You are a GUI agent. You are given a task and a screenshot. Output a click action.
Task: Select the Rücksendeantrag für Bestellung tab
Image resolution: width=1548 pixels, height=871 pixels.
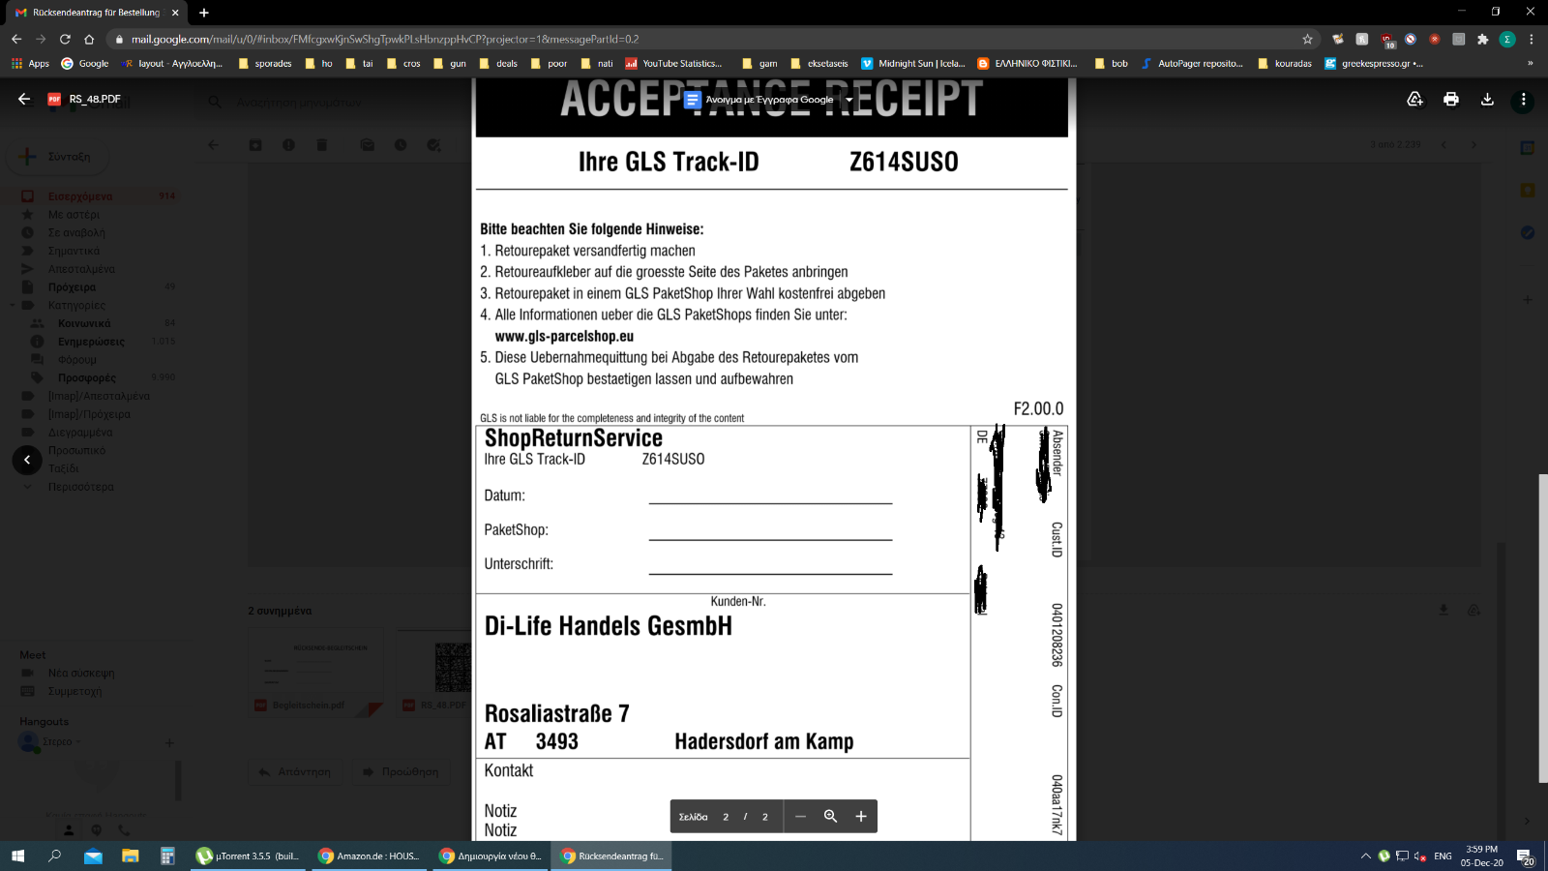[x=97, y=13]
